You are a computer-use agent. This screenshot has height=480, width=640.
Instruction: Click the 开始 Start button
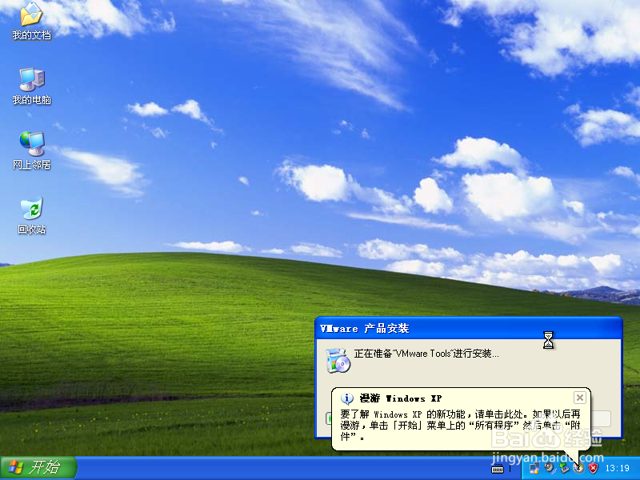click(x=38, y=468)
